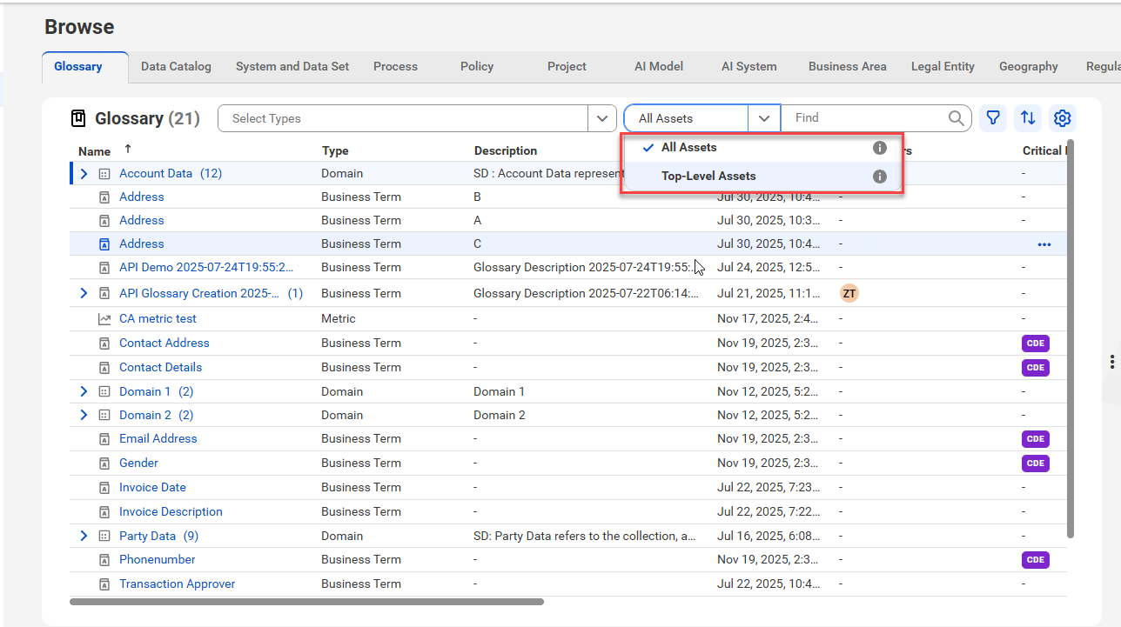
Task: Click term icon beside Transaction Approver
Action: [104, 584]
